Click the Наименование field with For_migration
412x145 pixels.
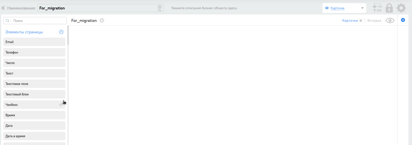pyautogui.click(x=98, y=8)
